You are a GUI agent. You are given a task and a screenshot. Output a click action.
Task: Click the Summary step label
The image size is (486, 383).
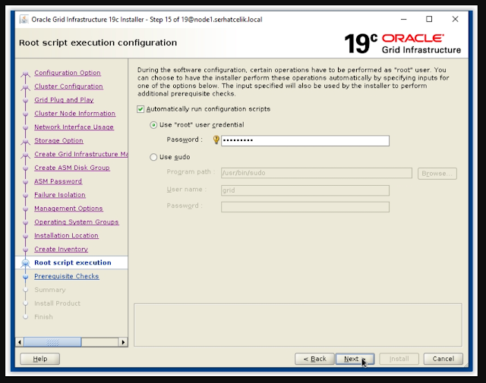click(x=50, y=290)
